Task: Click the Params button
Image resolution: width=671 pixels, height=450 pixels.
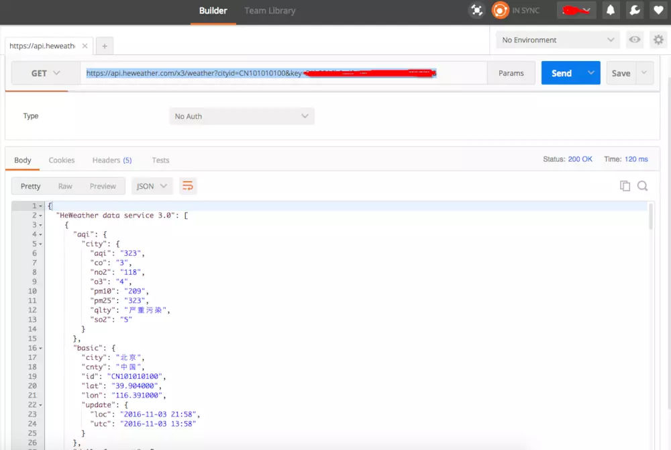Action: pyautogui.click(x=511, y=73)
